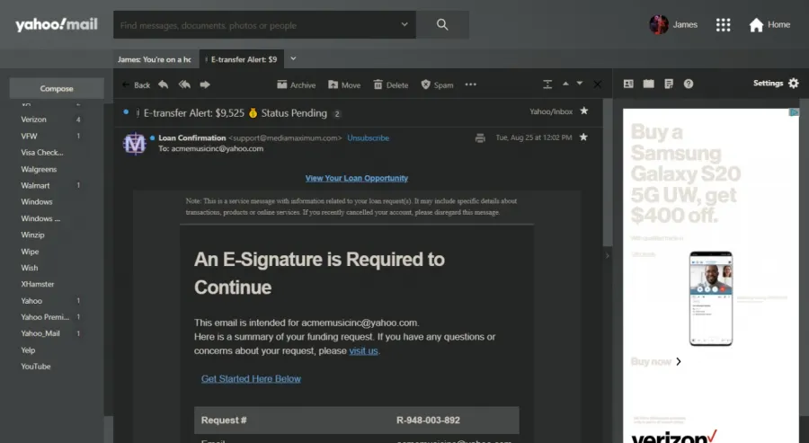Archive this message
The image size is (809, 443).
296,85
